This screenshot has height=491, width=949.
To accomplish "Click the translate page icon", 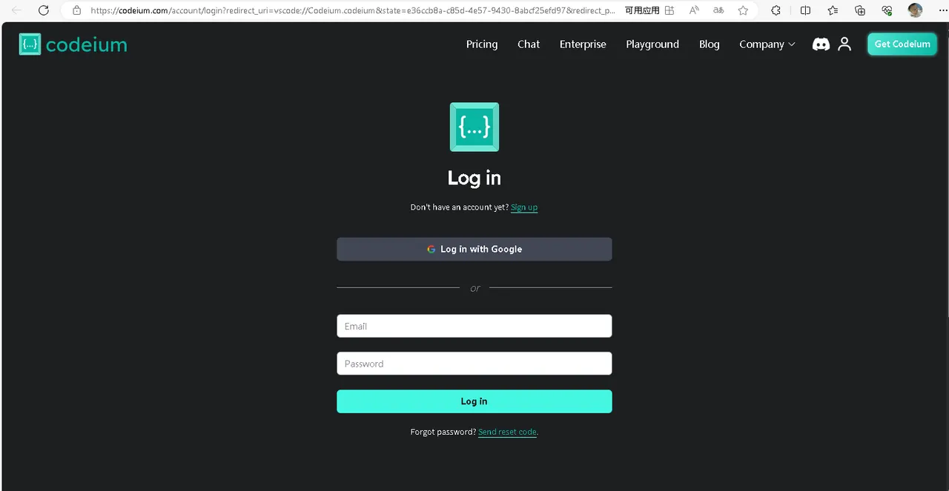I will pos(718,10).
